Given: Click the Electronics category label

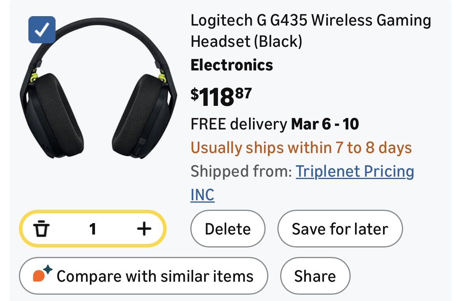Looking at the screenshot, I should click(x=232, y=65).
